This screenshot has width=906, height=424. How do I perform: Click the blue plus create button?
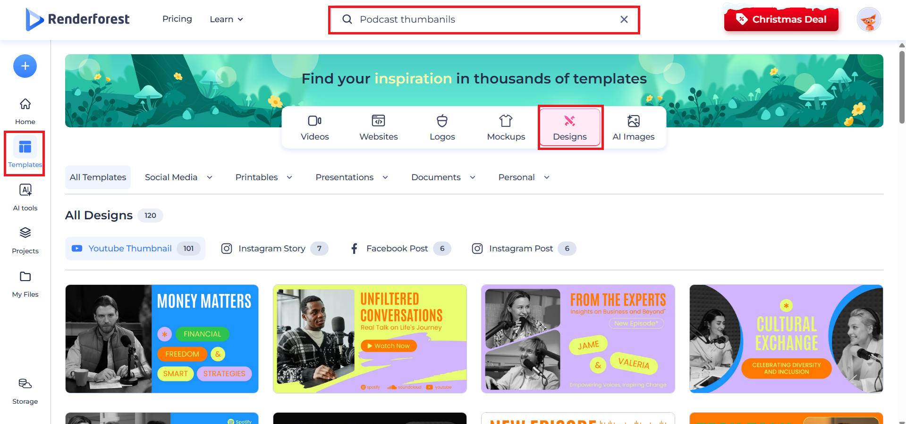[x=25, y=66]
